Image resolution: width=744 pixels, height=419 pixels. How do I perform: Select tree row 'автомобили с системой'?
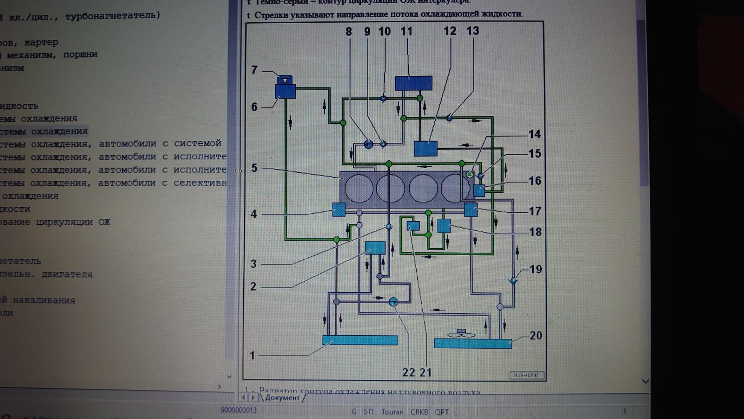(x=111, y=144)
